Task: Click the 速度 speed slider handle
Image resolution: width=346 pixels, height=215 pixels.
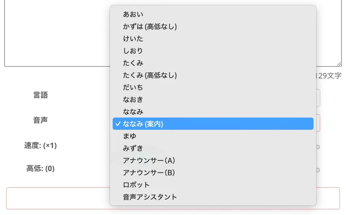Action: coord(318,147)
